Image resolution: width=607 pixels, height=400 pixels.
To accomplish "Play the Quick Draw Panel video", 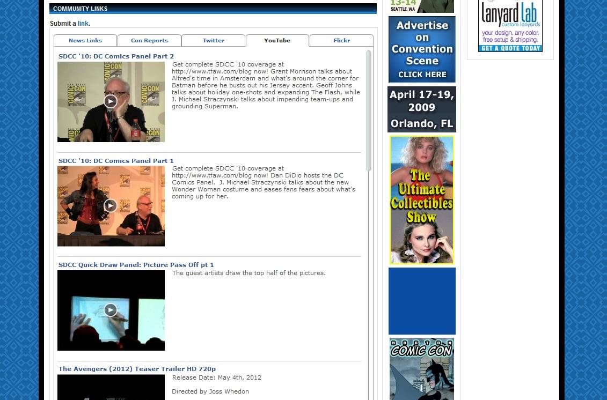I will coord(111,310).
